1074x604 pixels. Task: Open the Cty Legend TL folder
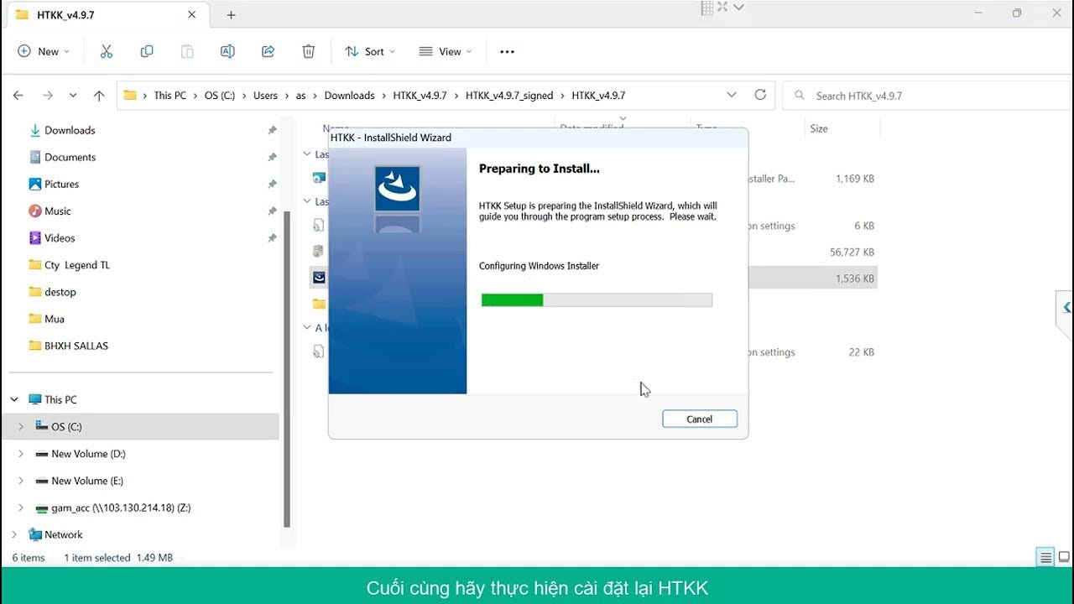coord(76,265)
